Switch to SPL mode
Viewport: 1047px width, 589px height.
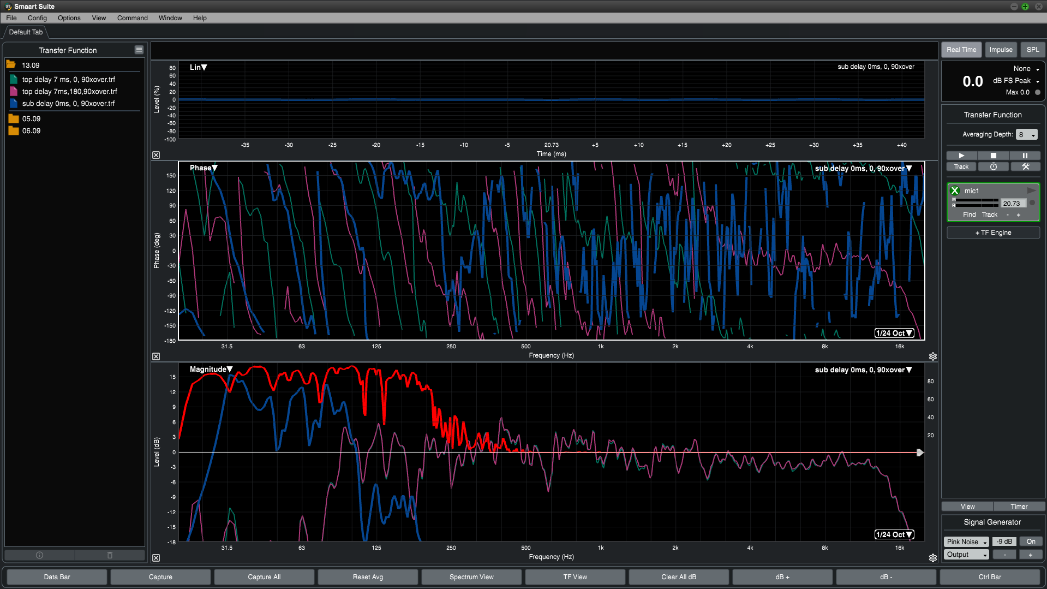(x=1032, y=50)
